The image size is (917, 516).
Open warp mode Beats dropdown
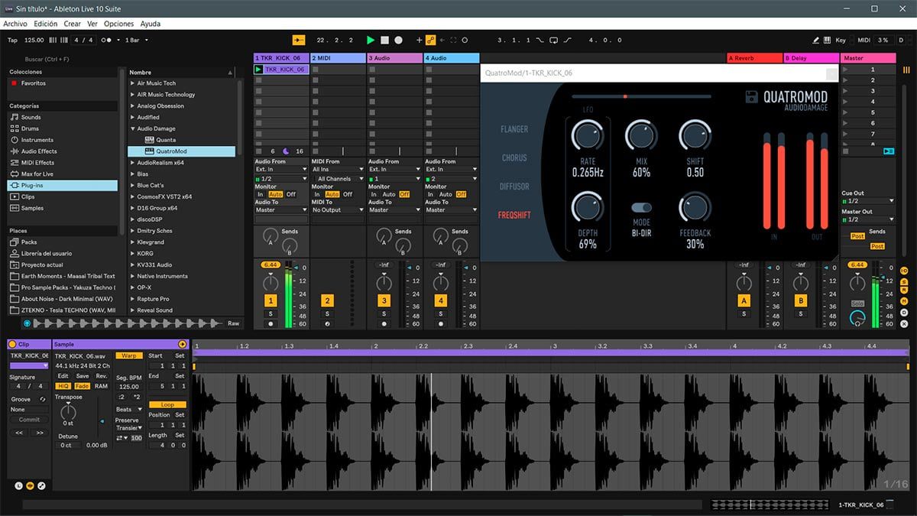tap(129, 409)
